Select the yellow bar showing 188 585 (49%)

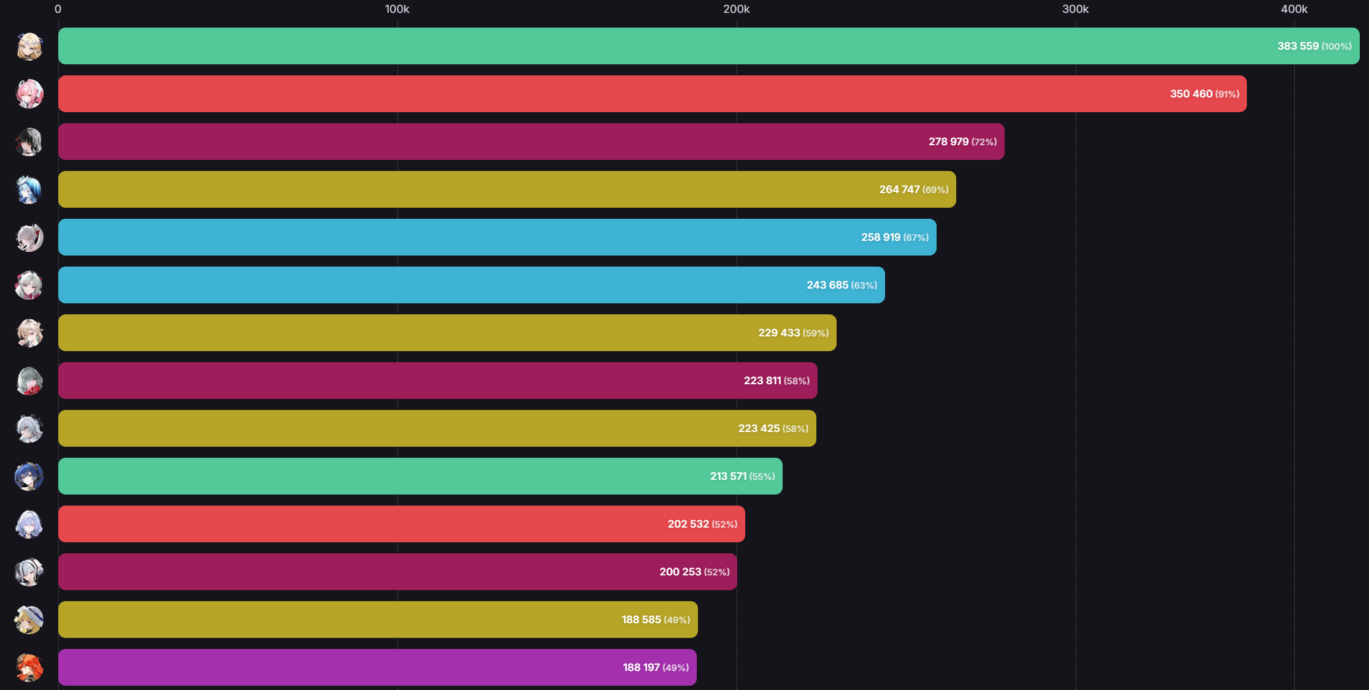coord(378,620)
